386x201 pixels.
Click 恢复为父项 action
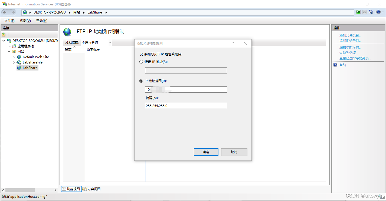tap(348, 53)
